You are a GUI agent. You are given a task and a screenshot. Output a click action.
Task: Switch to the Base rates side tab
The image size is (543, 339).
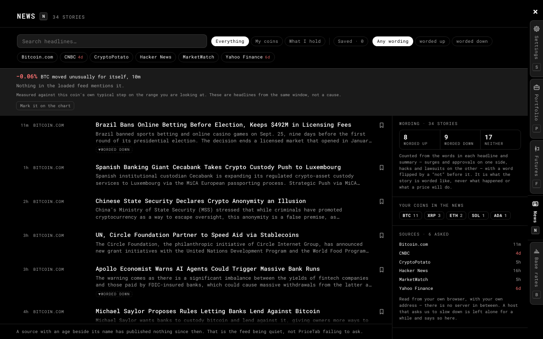[537, 273]
